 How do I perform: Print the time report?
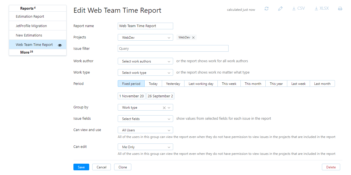tap(340, 9)
